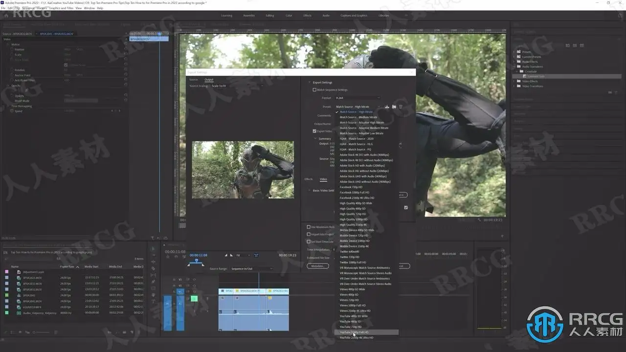
Task: Open the Format H.264 dropdown
Action: [358, 98]
